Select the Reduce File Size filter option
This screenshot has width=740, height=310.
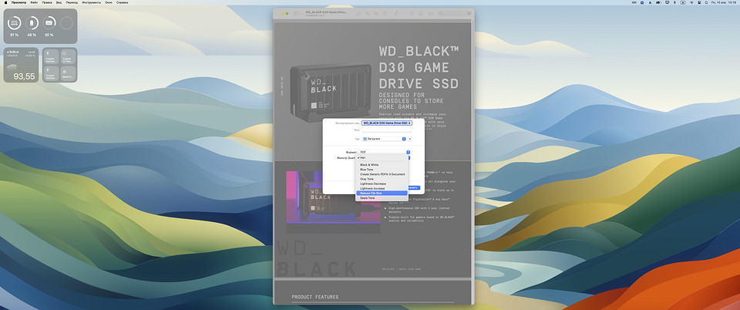[382, 194]
